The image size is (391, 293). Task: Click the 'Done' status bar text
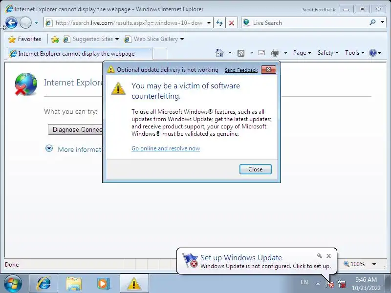click(x=12, y=265)
